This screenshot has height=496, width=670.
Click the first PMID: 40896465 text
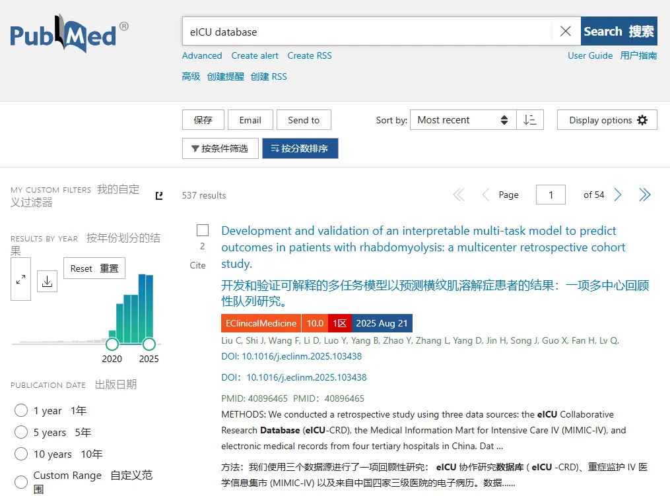pyautogui.click(x=254, y=398)
